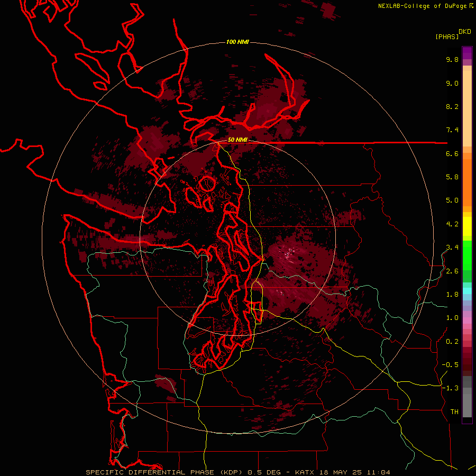Image resolution: width=476 pixels, height=476 pixels.
Task: Click the DKD label above the color bar
Action: pos(464,32)
